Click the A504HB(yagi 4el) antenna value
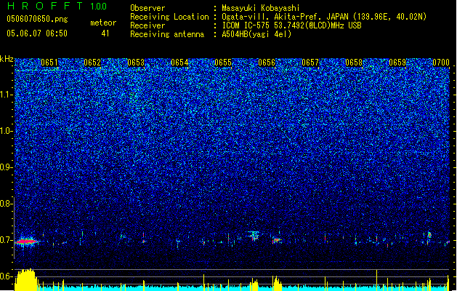Image resolution: width=457 pixels, height=291 pixels. click(x=256, y=34)
